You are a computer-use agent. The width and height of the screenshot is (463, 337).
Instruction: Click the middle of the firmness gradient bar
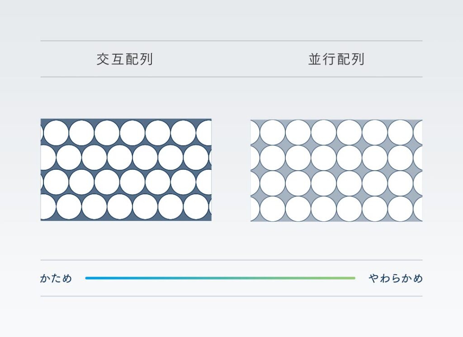click(x=220, y=278)
